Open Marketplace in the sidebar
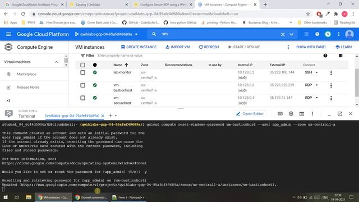The height and width of the screenshot is (202, 359). click(x=26, y=74)
